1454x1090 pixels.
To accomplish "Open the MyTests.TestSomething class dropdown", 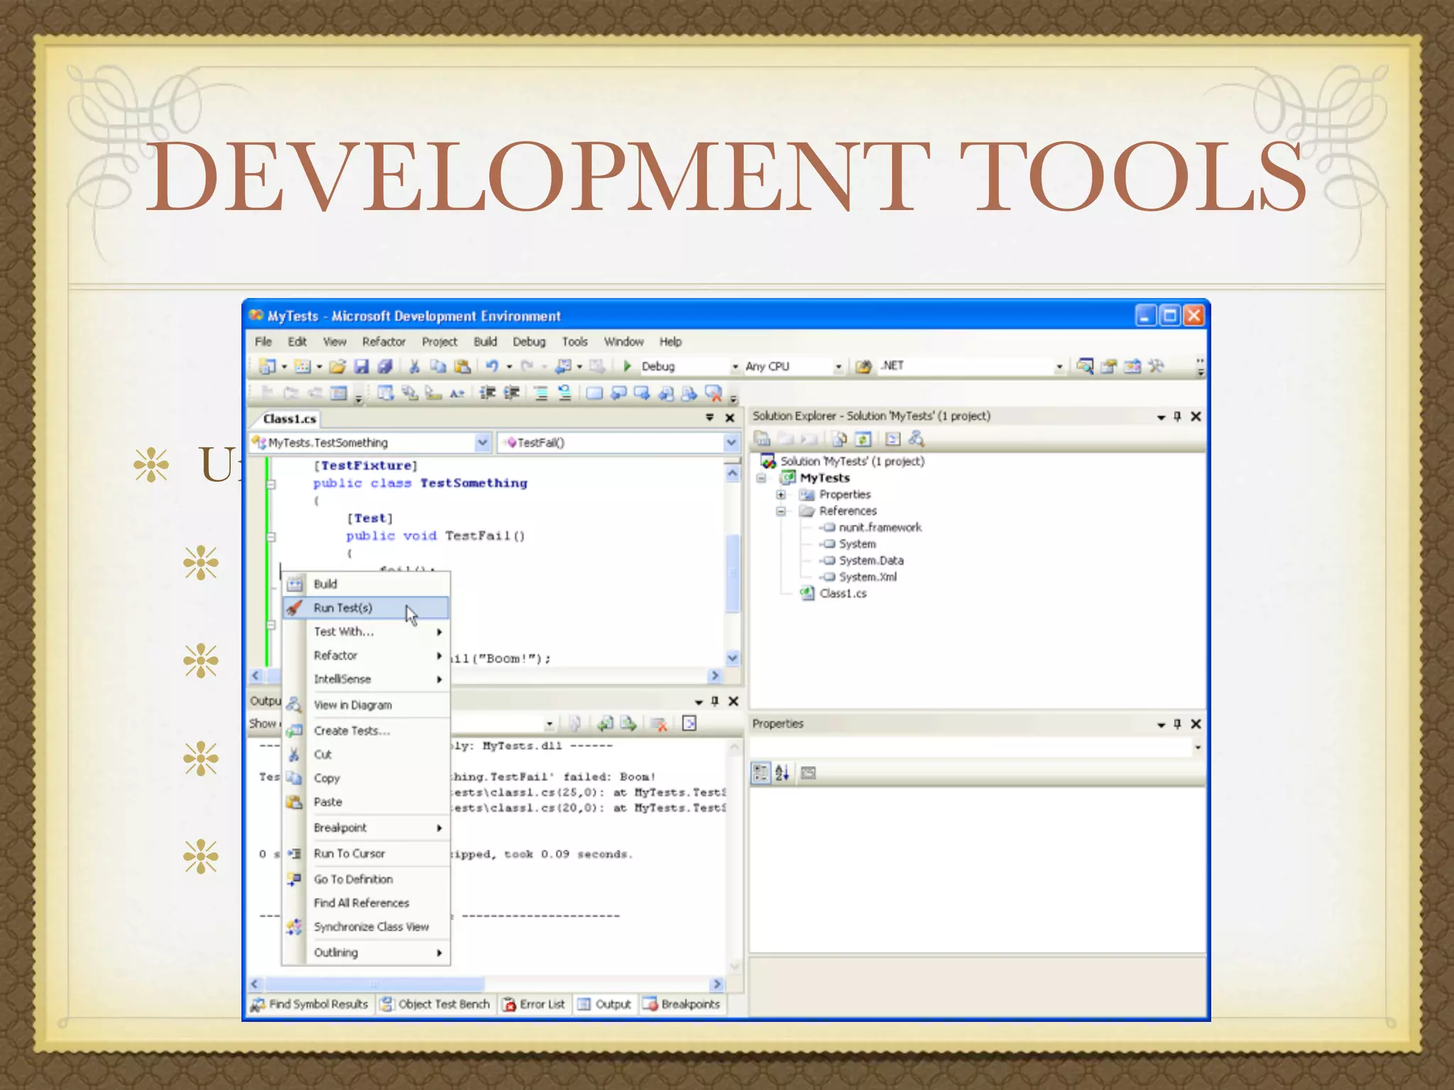I will [482, 443].
